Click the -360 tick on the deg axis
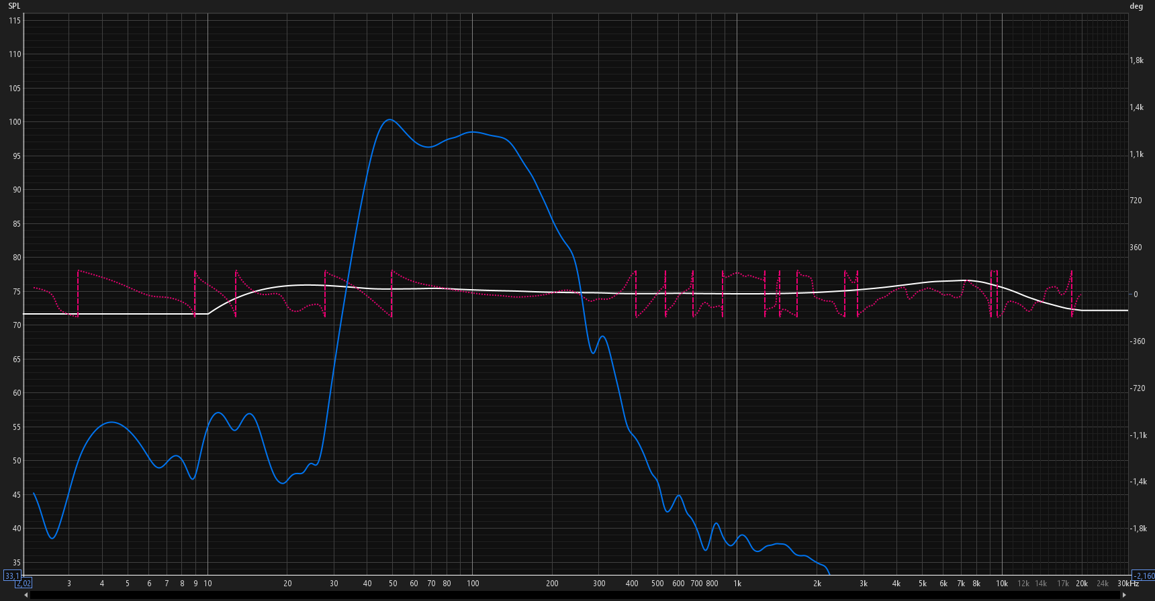Screen dimensions: 1155x601 click(x=1138, y=341)
